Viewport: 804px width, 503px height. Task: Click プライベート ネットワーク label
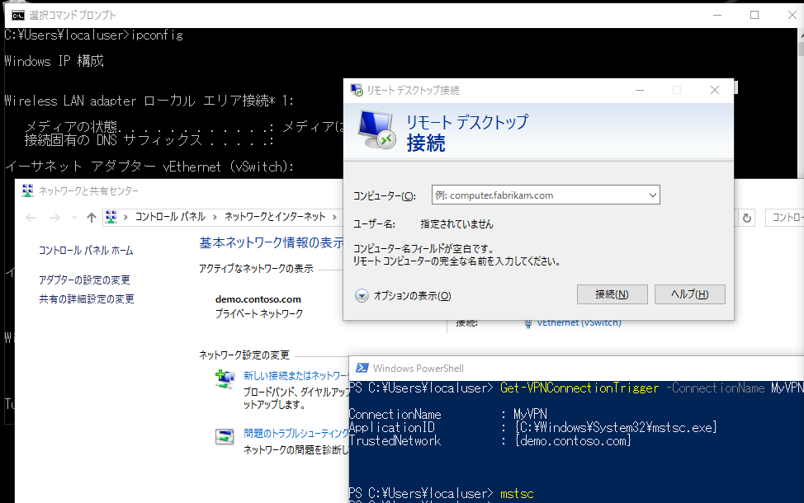click(259, 313)
